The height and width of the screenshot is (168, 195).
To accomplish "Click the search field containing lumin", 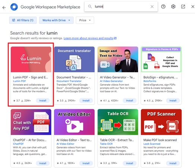I will pos(121,6).
